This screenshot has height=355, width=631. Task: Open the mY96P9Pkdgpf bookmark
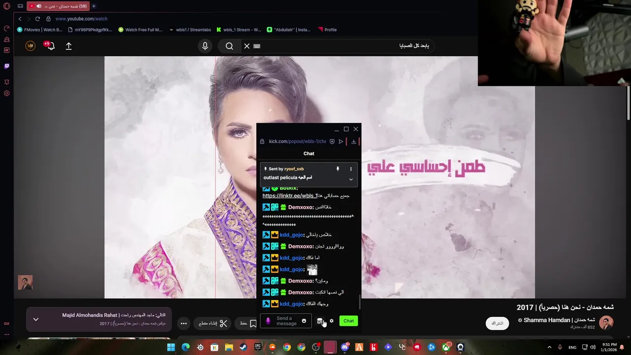(90, 30)
